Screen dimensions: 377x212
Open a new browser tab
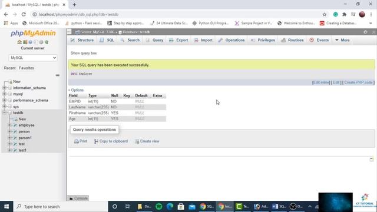click(x=74, y=5)
